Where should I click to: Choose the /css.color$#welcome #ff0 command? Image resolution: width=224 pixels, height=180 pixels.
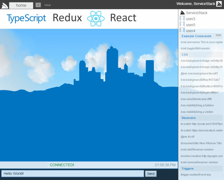pos(196,99)
